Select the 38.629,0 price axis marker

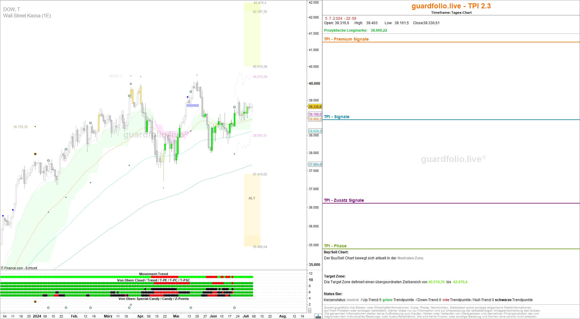[315, 131]
